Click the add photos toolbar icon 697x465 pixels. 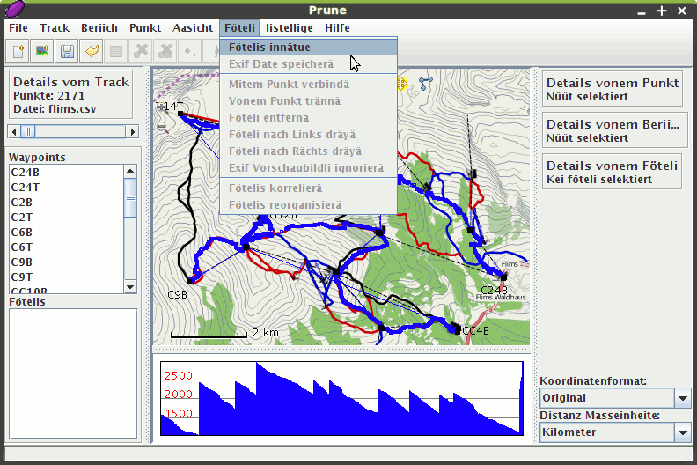pos(41,51)
